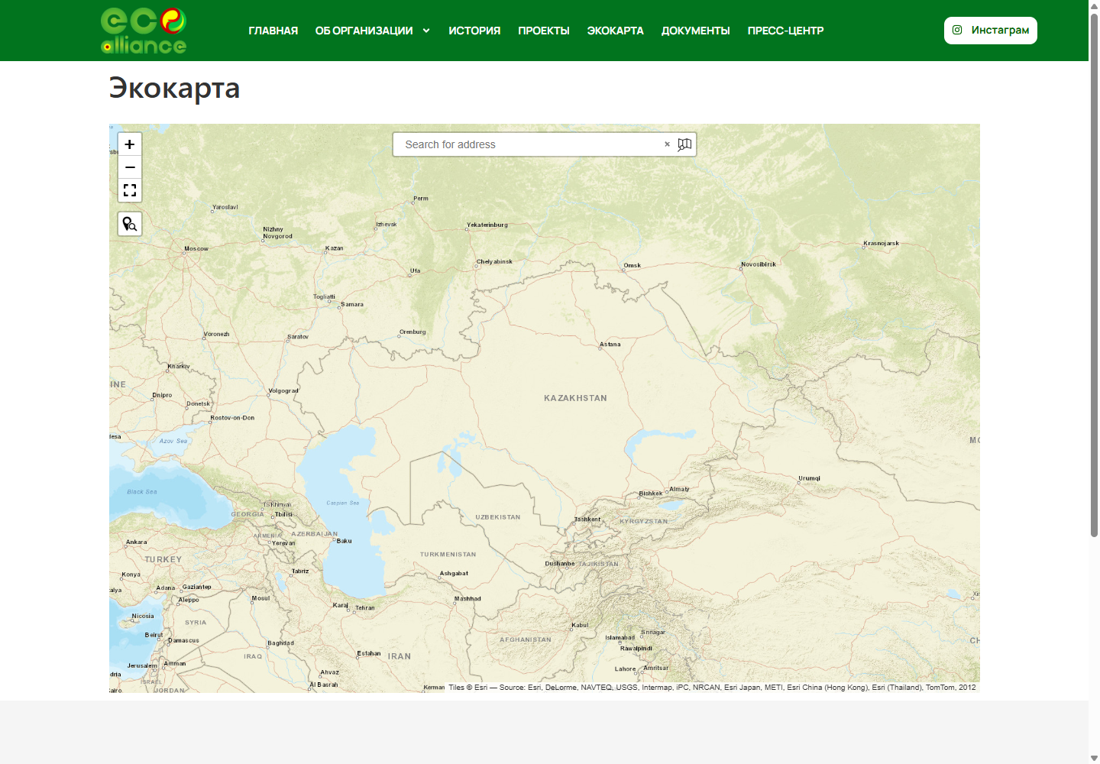This screenshot has height=764, width=1100.
Task: Click the map book icon in search bar
Action: point(684,144)
